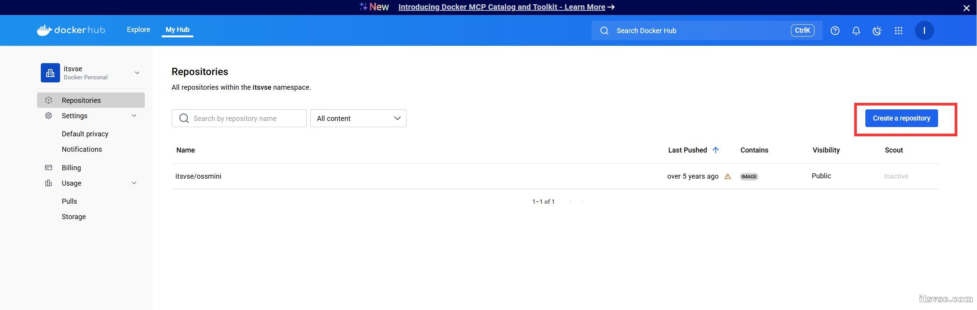Click the Last Pushed sort arrow

pos(716,150)
